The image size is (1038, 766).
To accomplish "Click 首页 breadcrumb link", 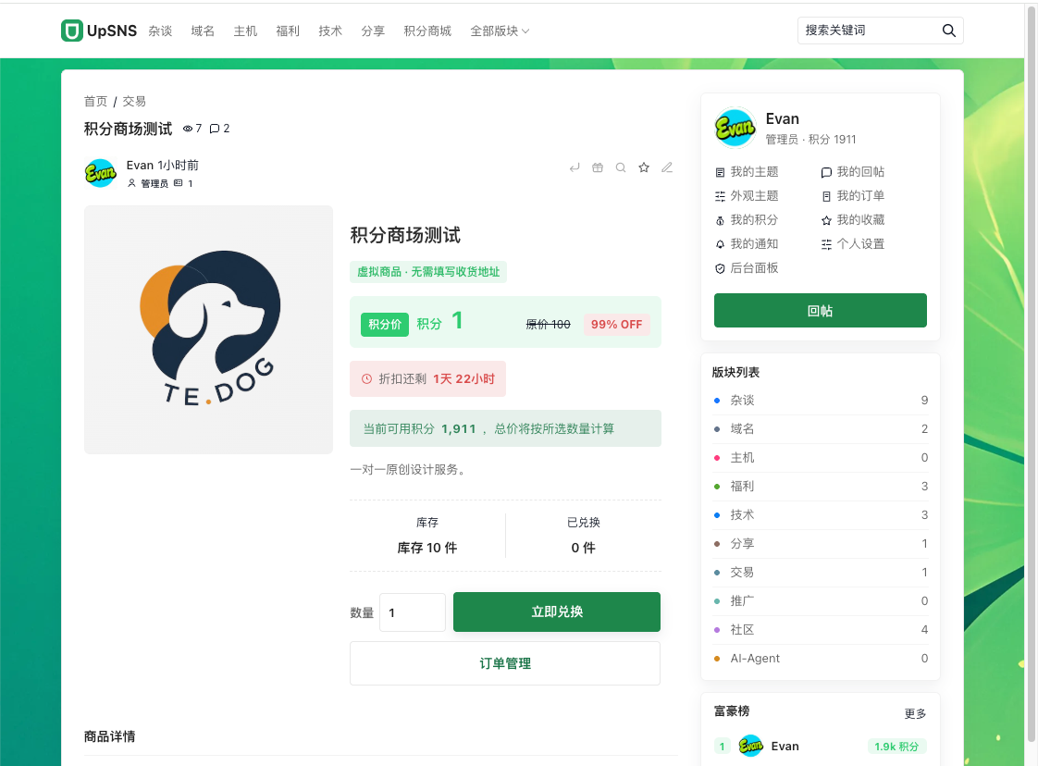I will (x=95, y=101).
